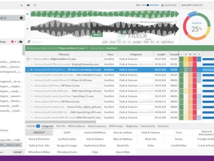Click the black round clear icon in left panel
214x161 pixels.
point(21,18)
